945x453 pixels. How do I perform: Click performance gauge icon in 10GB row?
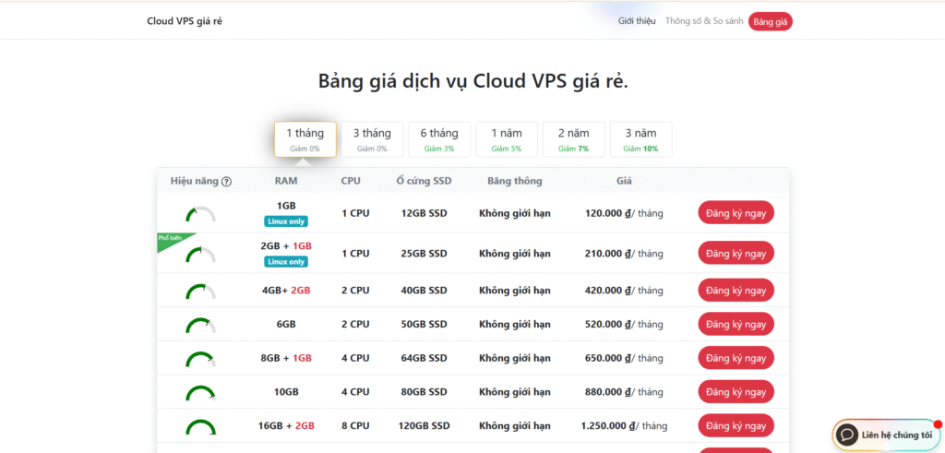pyautogui.click(x=200, y=393)
